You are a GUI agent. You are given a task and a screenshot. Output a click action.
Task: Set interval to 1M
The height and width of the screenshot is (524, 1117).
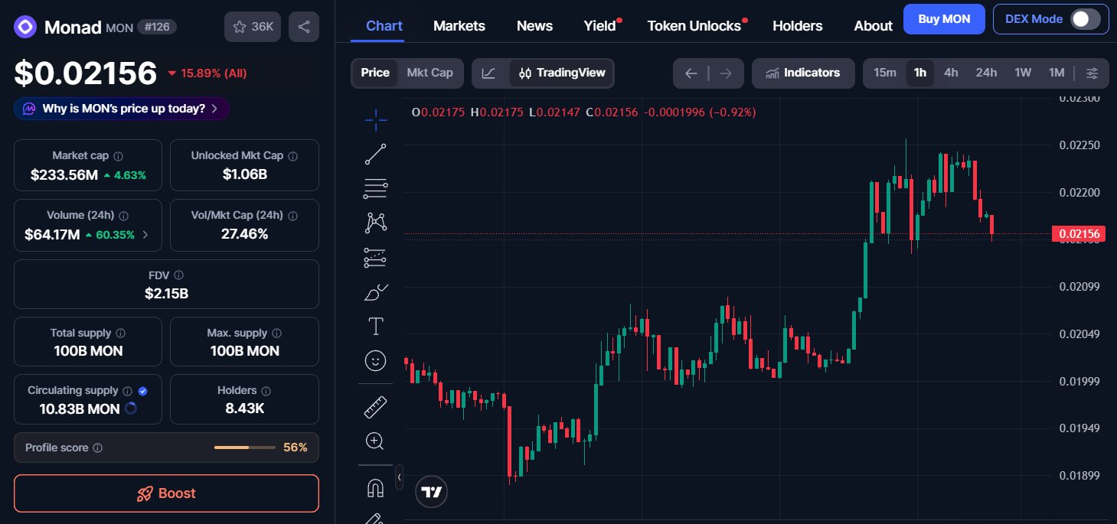(1057, 73)
